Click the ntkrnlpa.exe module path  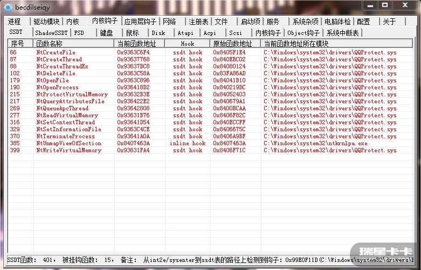315,143
